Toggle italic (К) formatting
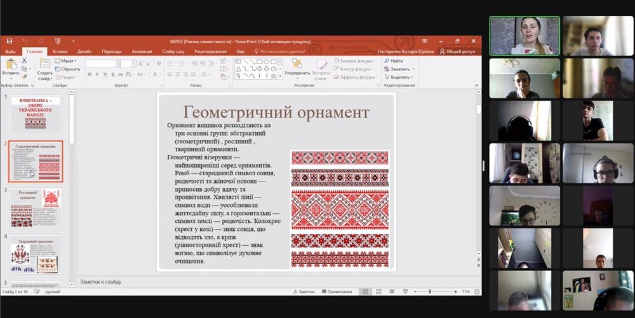 (x=97, y=74)
